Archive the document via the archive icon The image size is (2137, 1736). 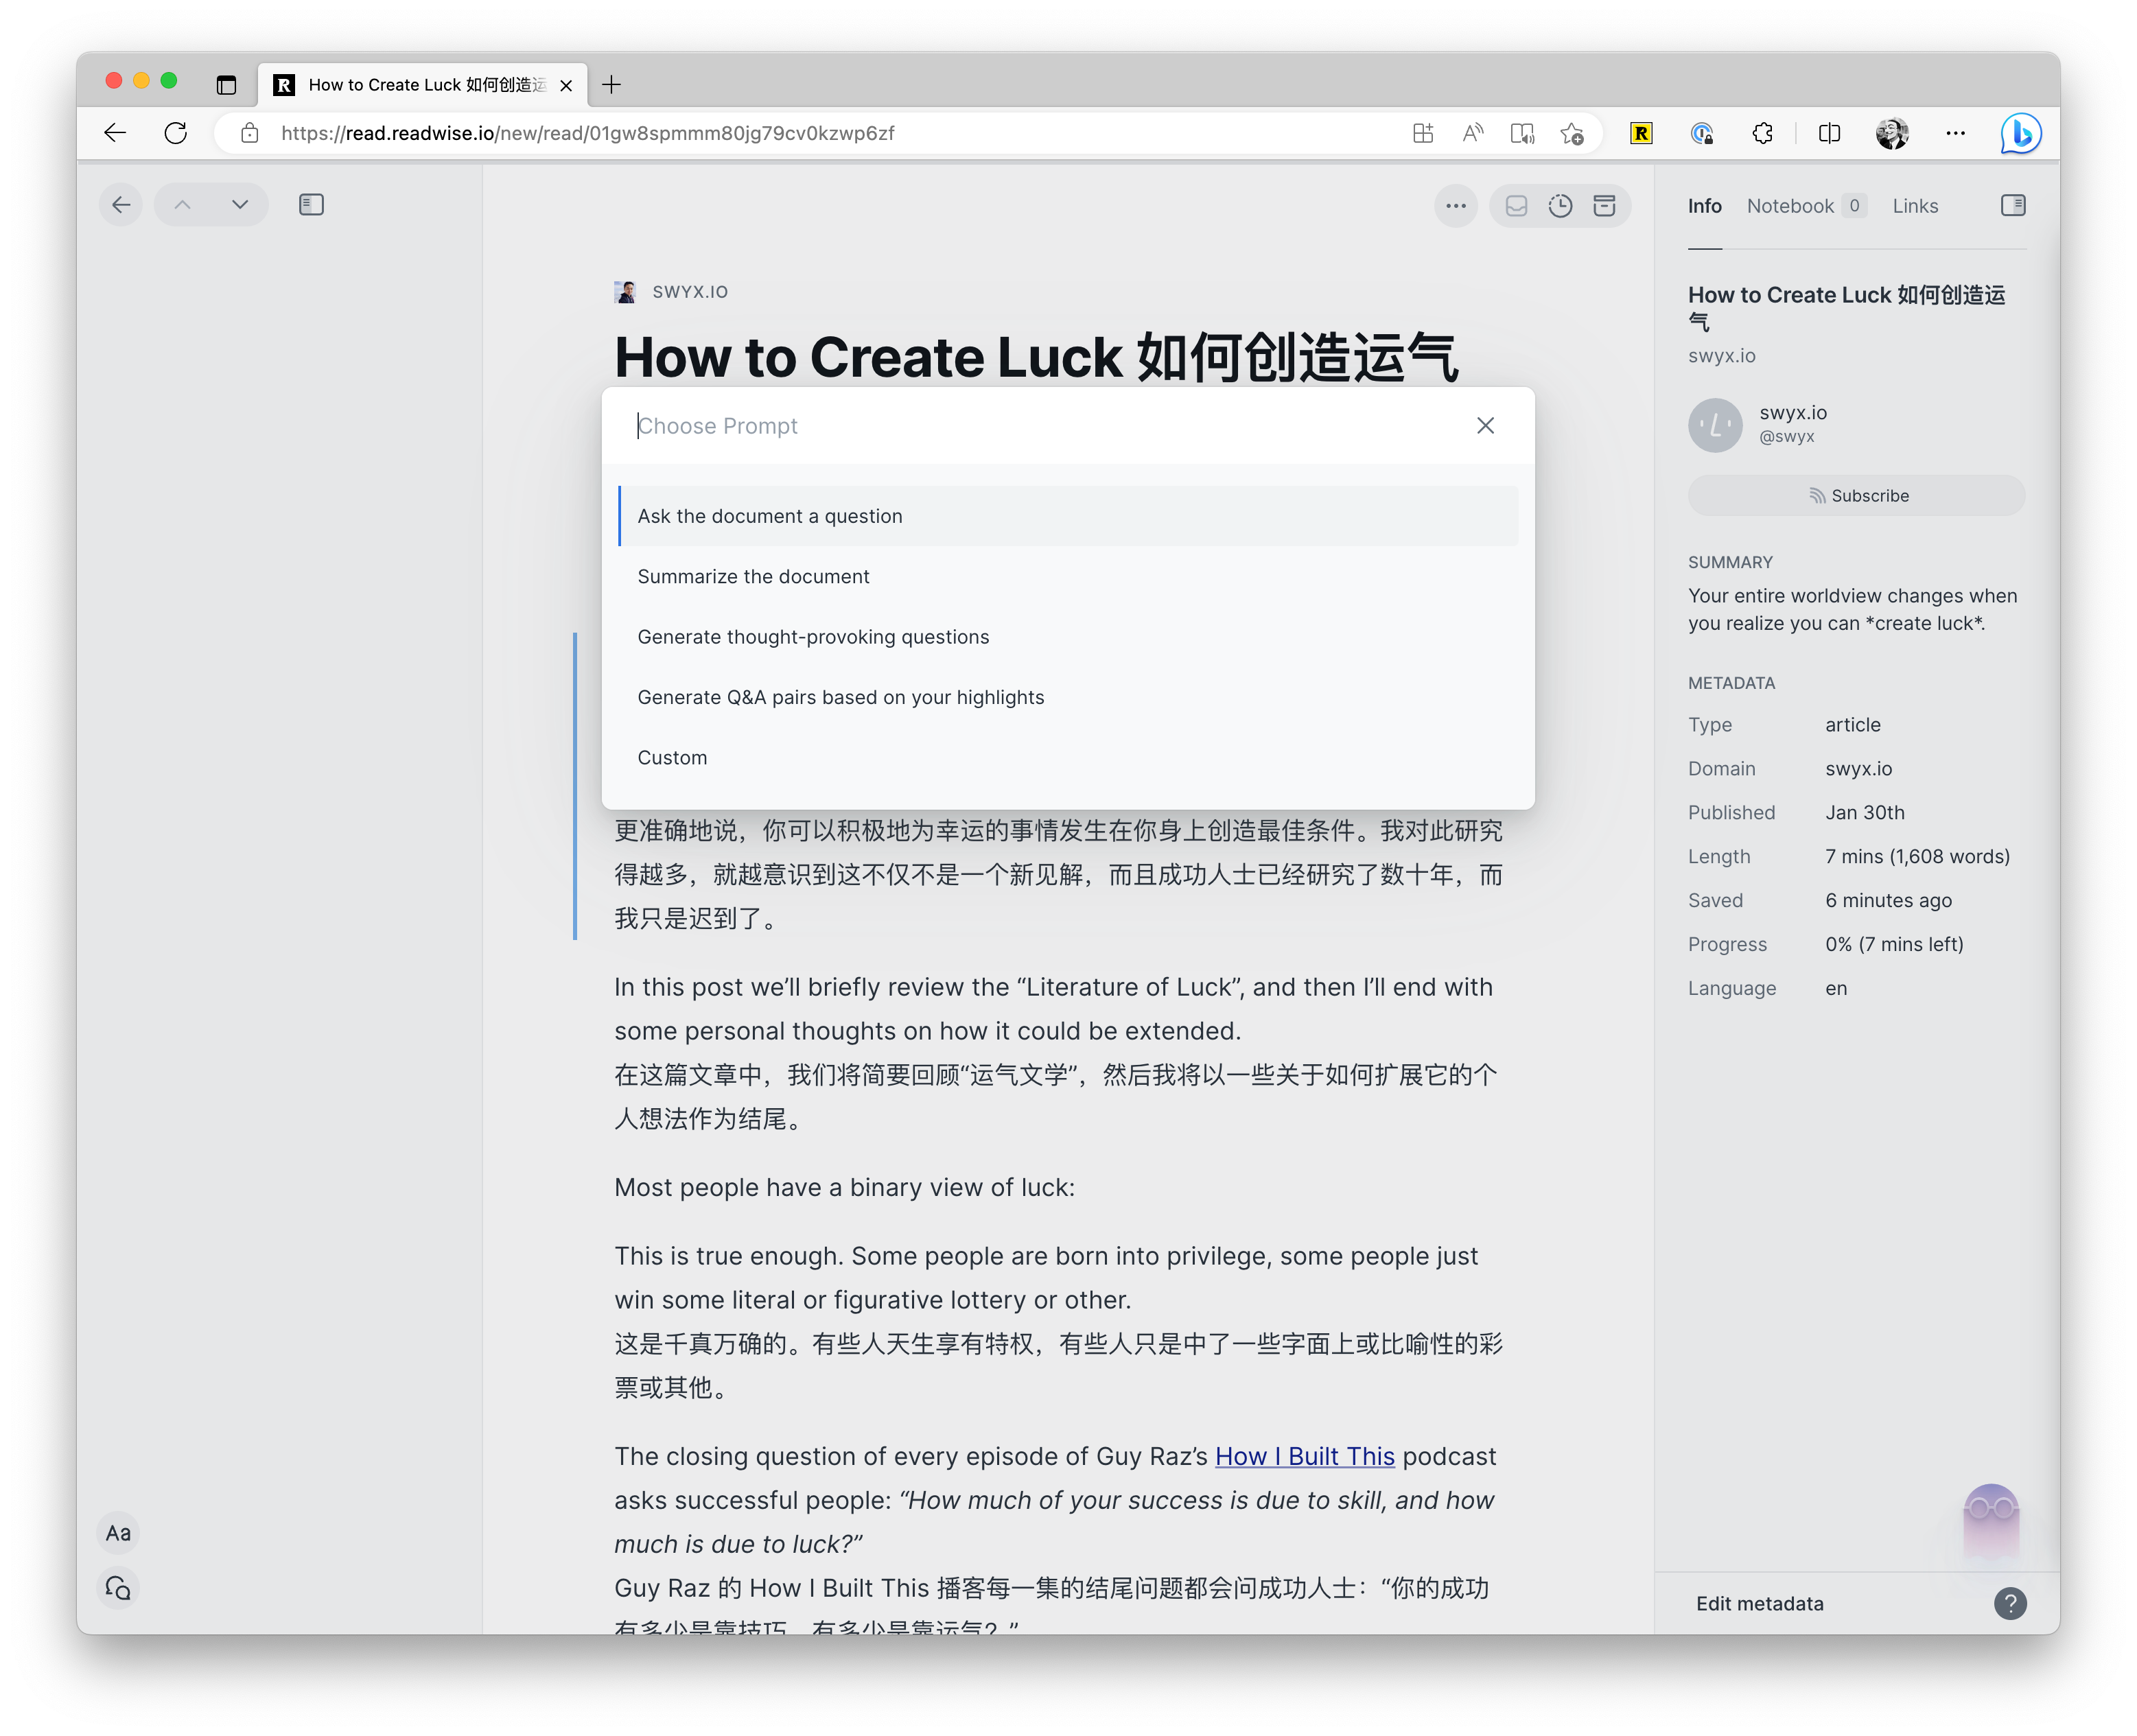[1604, 206]
